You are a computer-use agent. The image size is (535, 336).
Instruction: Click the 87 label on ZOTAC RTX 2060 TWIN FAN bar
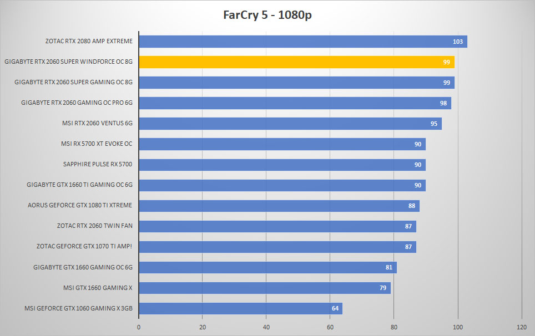tap(408, 226)
